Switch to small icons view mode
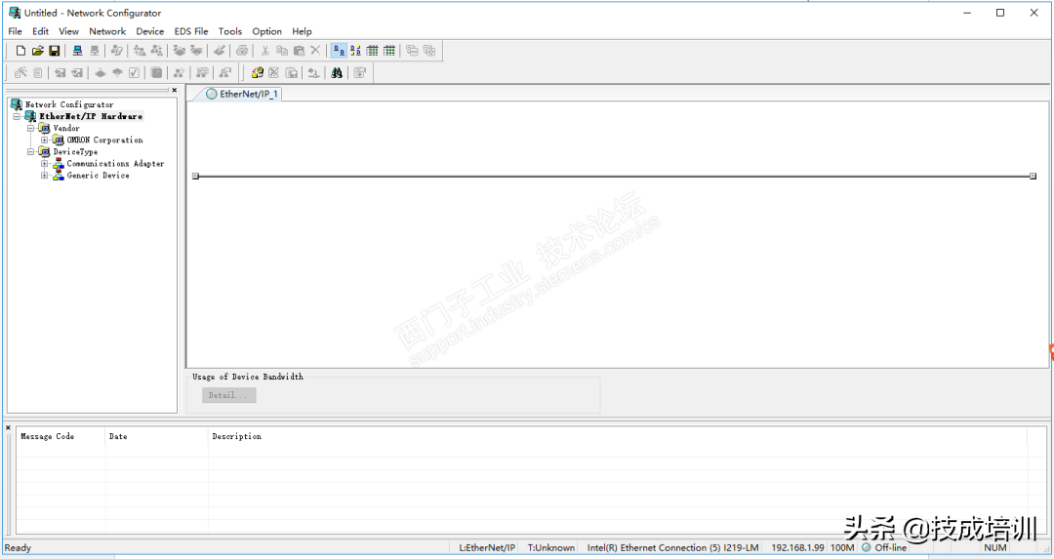 [355, 51]
